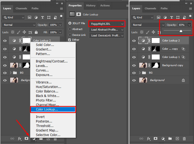Image resolution: width=194 pixels, height=144 pixels.
Task: Click the link layers chain icon in the left Layers panel
Action: coord(12,139)
